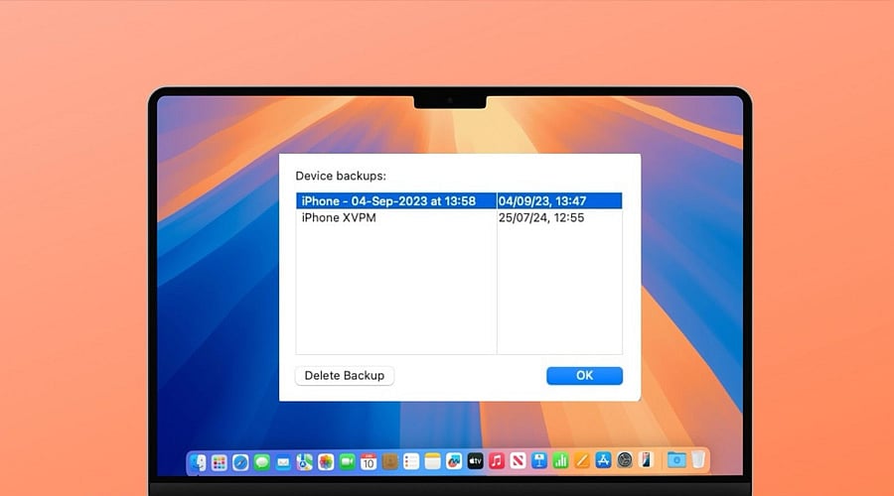
Task: Open the brown Contacts app icon
Action: point(390,462)
